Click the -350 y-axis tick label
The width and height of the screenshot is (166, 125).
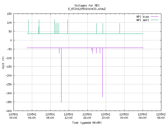(9, 102)
